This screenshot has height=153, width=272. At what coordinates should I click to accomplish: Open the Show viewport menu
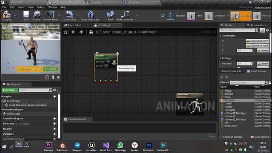(41, 27)
